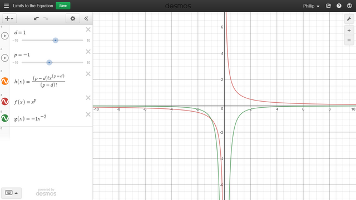Open graph settings wrench icon
This screenshot has width=356, height=200.
[349, 19]
